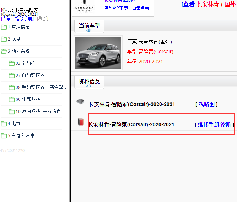Open 2 底盘 tree entry
The height and width of the screenshot is (202, 237).
click(x=14, y=39)
